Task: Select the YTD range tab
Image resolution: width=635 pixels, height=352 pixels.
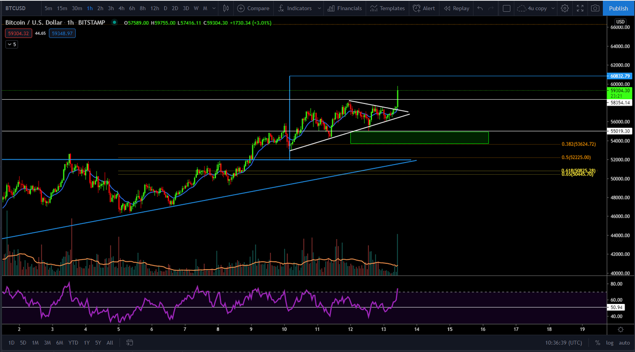Action: tap(73, 343)
